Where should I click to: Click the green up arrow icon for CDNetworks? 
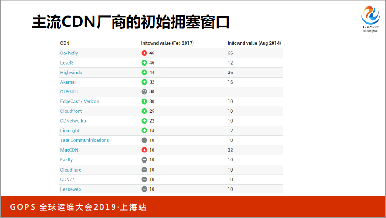(x=144, y=121)
